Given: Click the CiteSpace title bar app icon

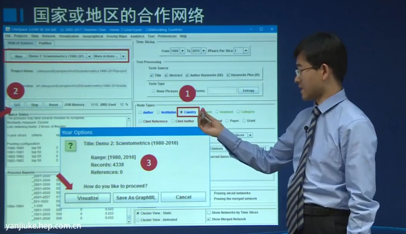Looking at the screenshot, I should click(x=8, y=29).
